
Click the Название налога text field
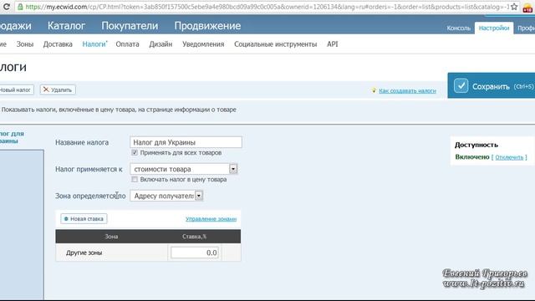tap(186, 142)
